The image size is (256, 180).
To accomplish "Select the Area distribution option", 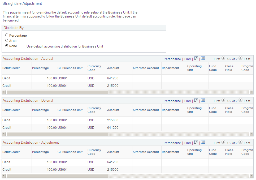I will (x=7, y=40).
